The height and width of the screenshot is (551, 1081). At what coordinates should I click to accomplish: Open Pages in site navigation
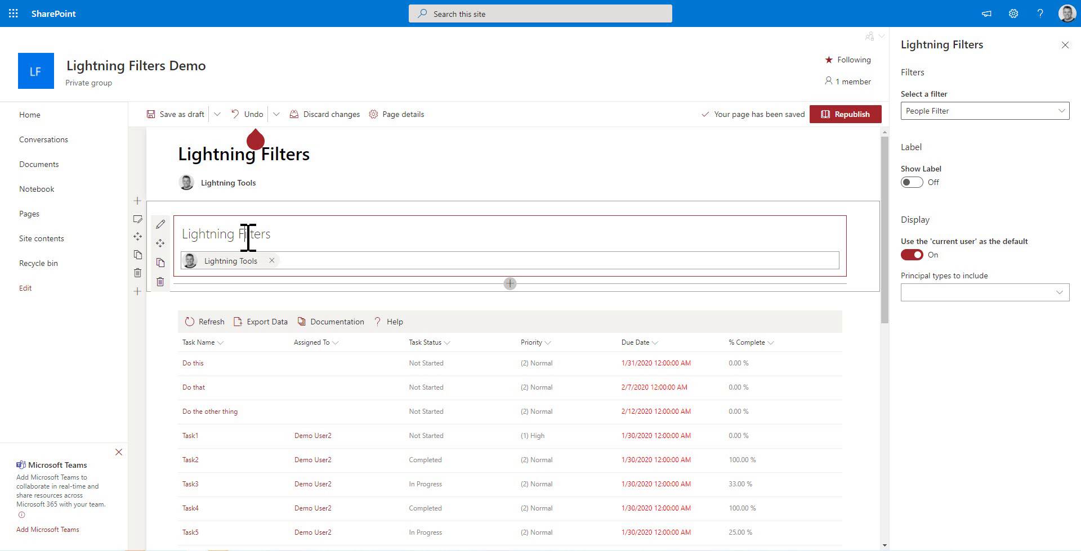[29, 214]
